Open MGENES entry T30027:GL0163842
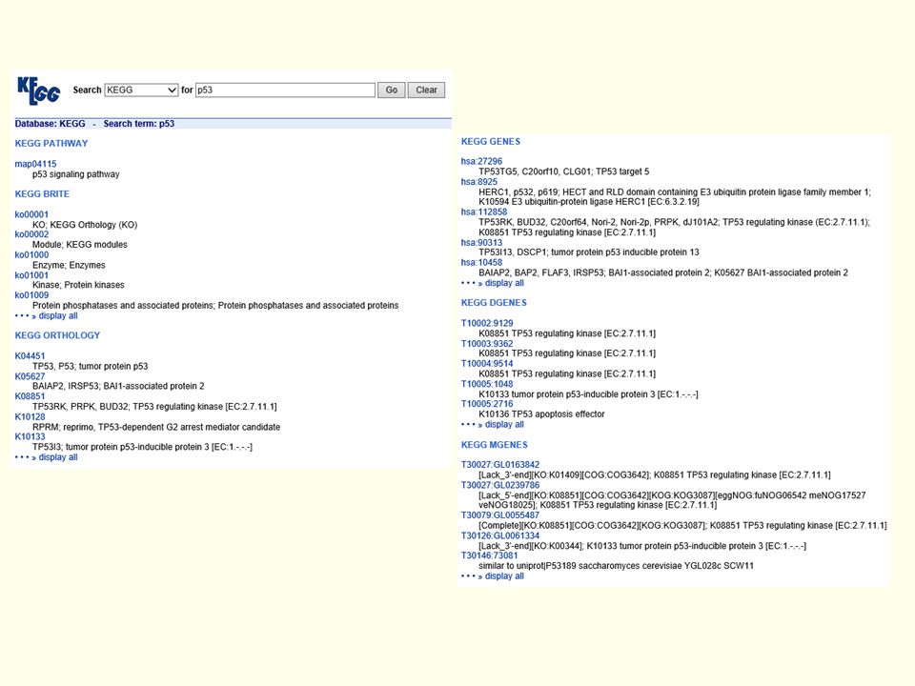 500,465
